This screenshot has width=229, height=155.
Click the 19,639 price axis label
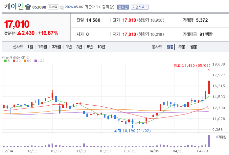pos(218,64)
